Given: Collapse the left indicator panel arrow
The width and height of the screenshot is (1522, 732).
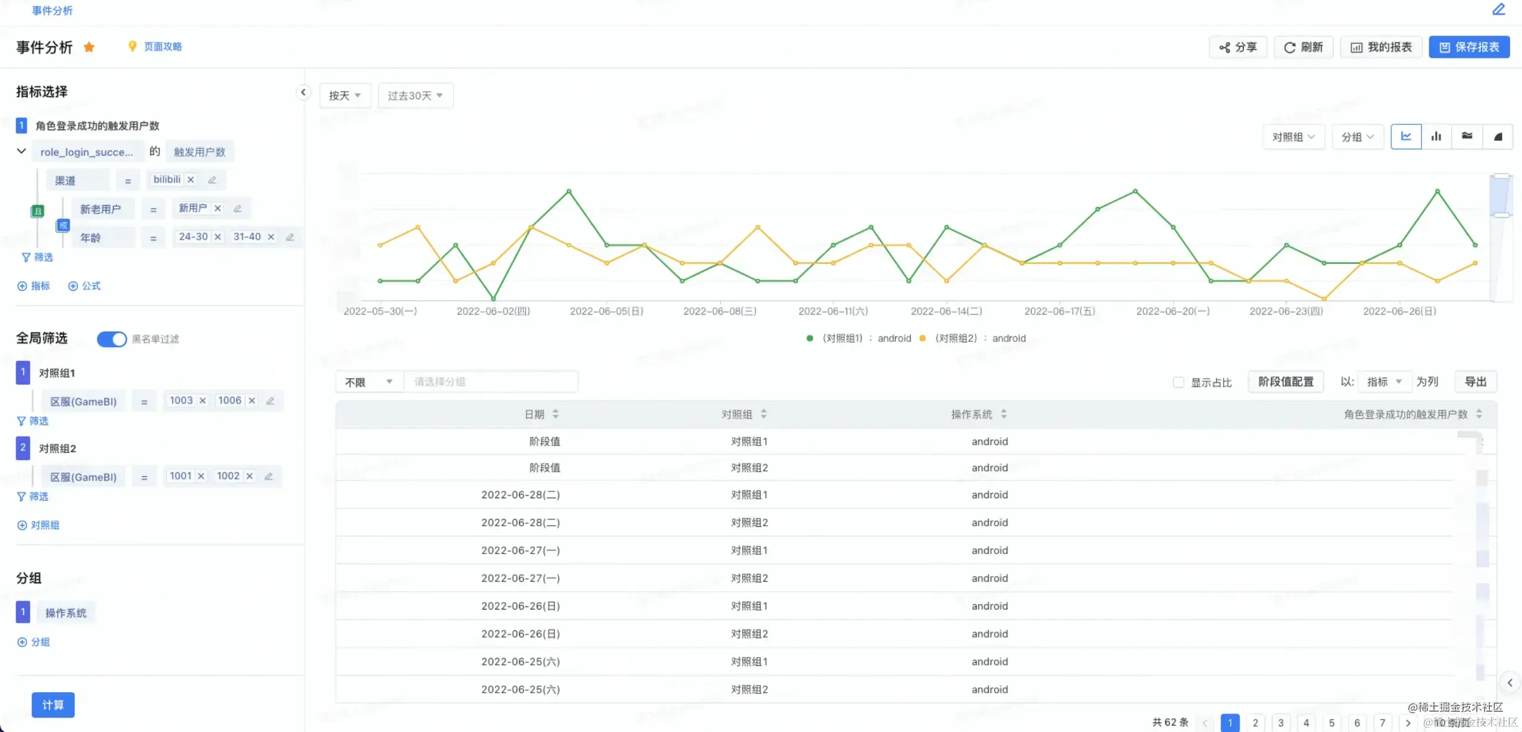Looking at the screenshot, I should pyautogui.click(x=303, y=92).
